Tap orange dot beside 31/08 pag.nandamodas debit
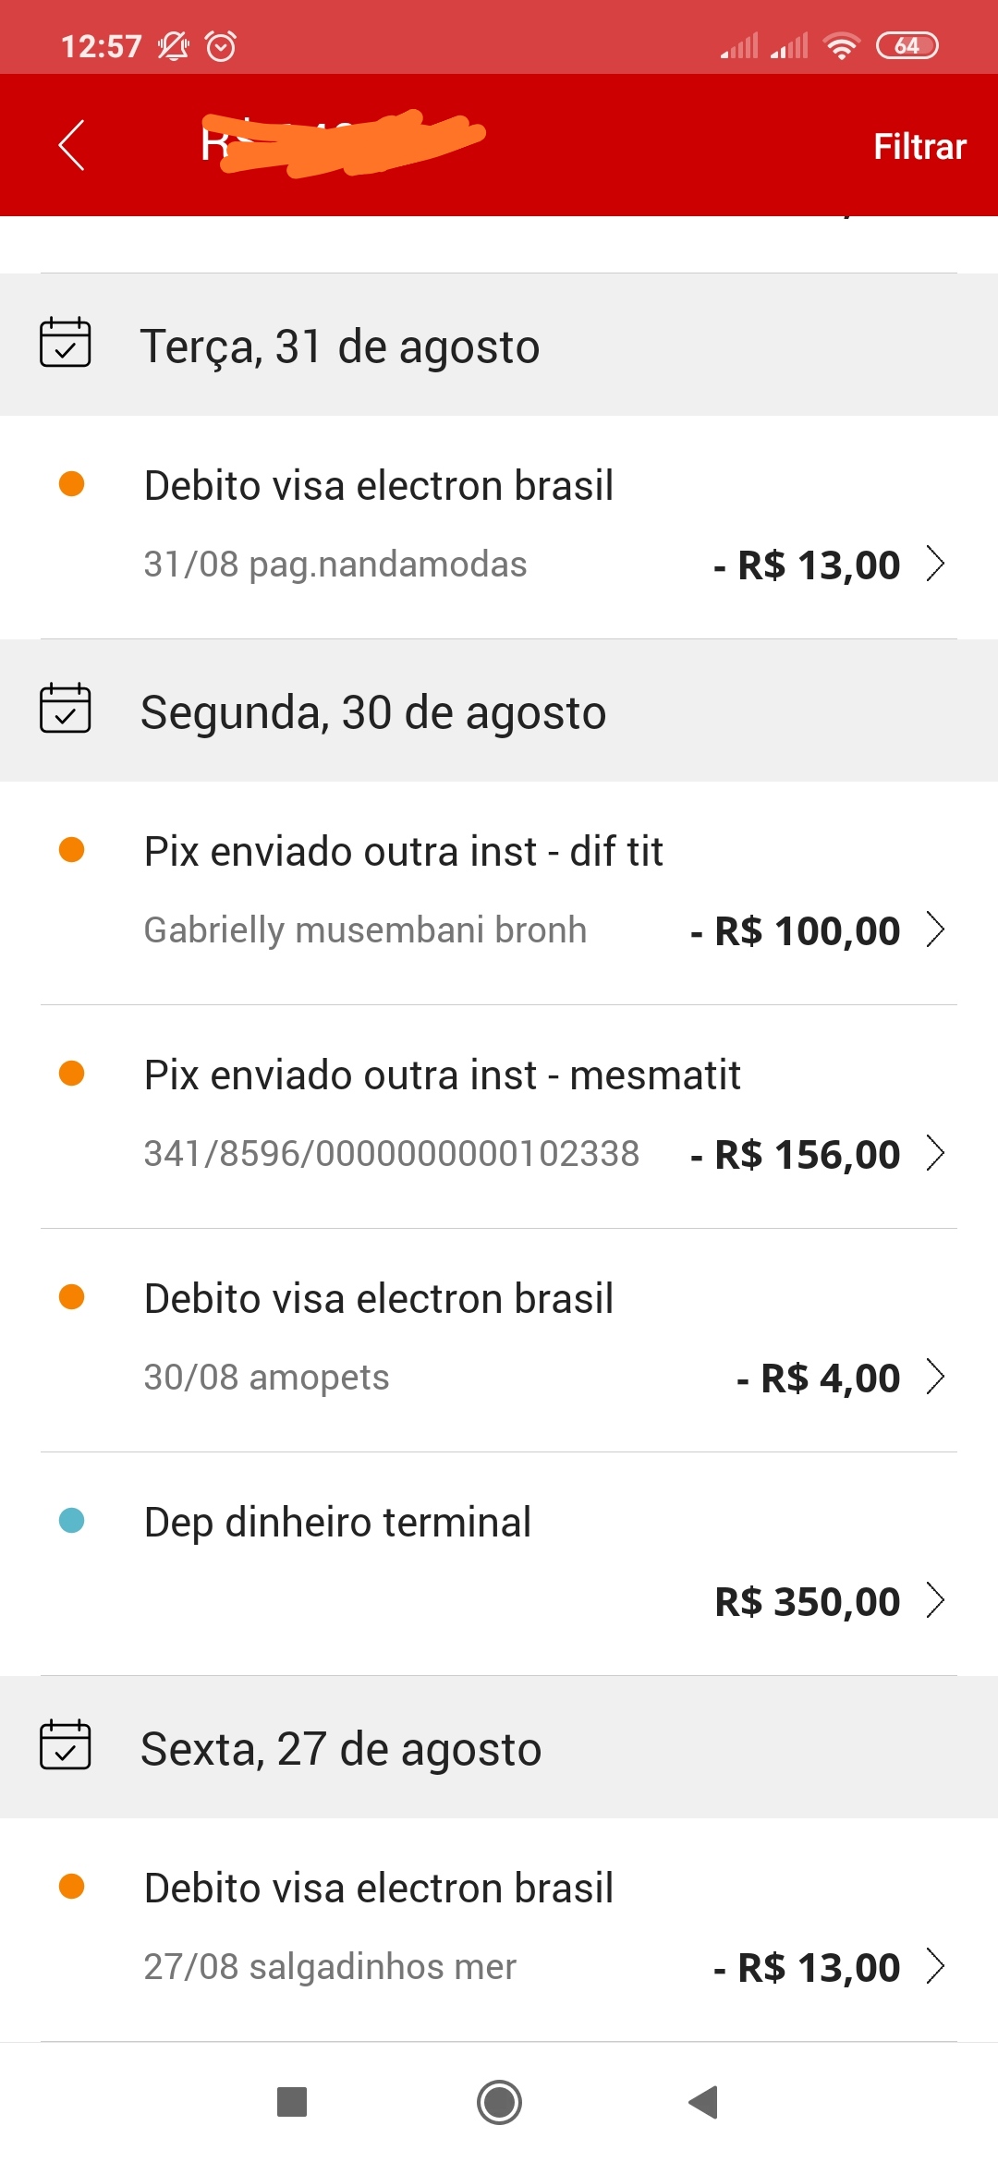 pos(72,483)
